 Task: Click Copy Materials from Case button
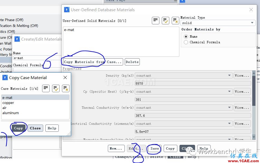coord(93,62)
